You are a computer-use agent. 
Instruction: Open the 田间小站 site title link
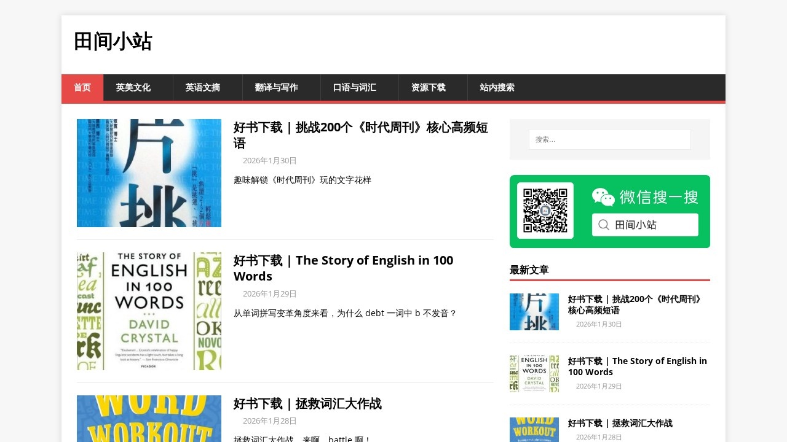pyautogui.click(x=113, y=42)
